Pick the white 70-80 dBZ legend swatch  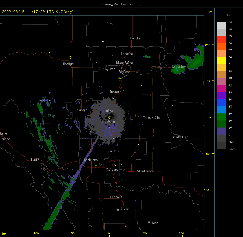coord(222,26)
